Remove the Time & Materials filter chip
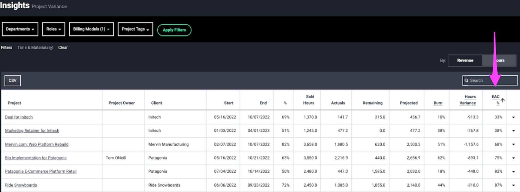The image size is (520, 192). tap(51, 48)
